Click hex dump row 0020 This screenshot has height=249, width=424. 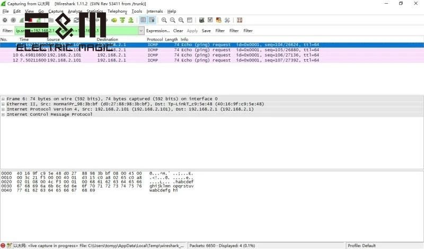click(x=98, y=182)
